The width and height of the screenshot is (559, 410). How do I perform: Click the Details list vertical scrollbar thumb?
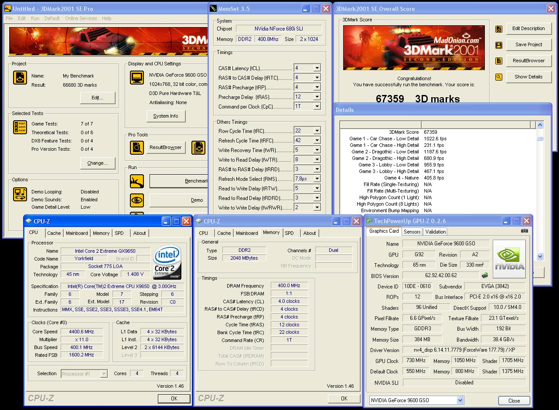[540, 139]
